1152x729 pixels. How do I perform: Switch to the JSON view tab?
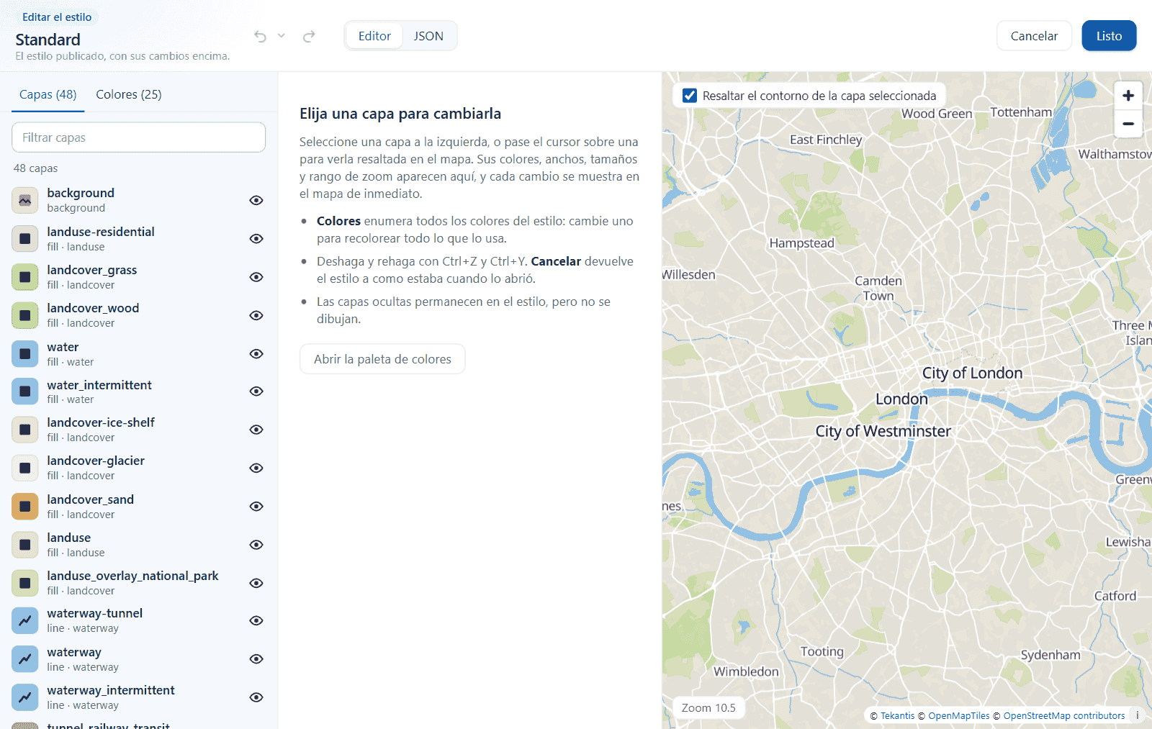point(428,36)
